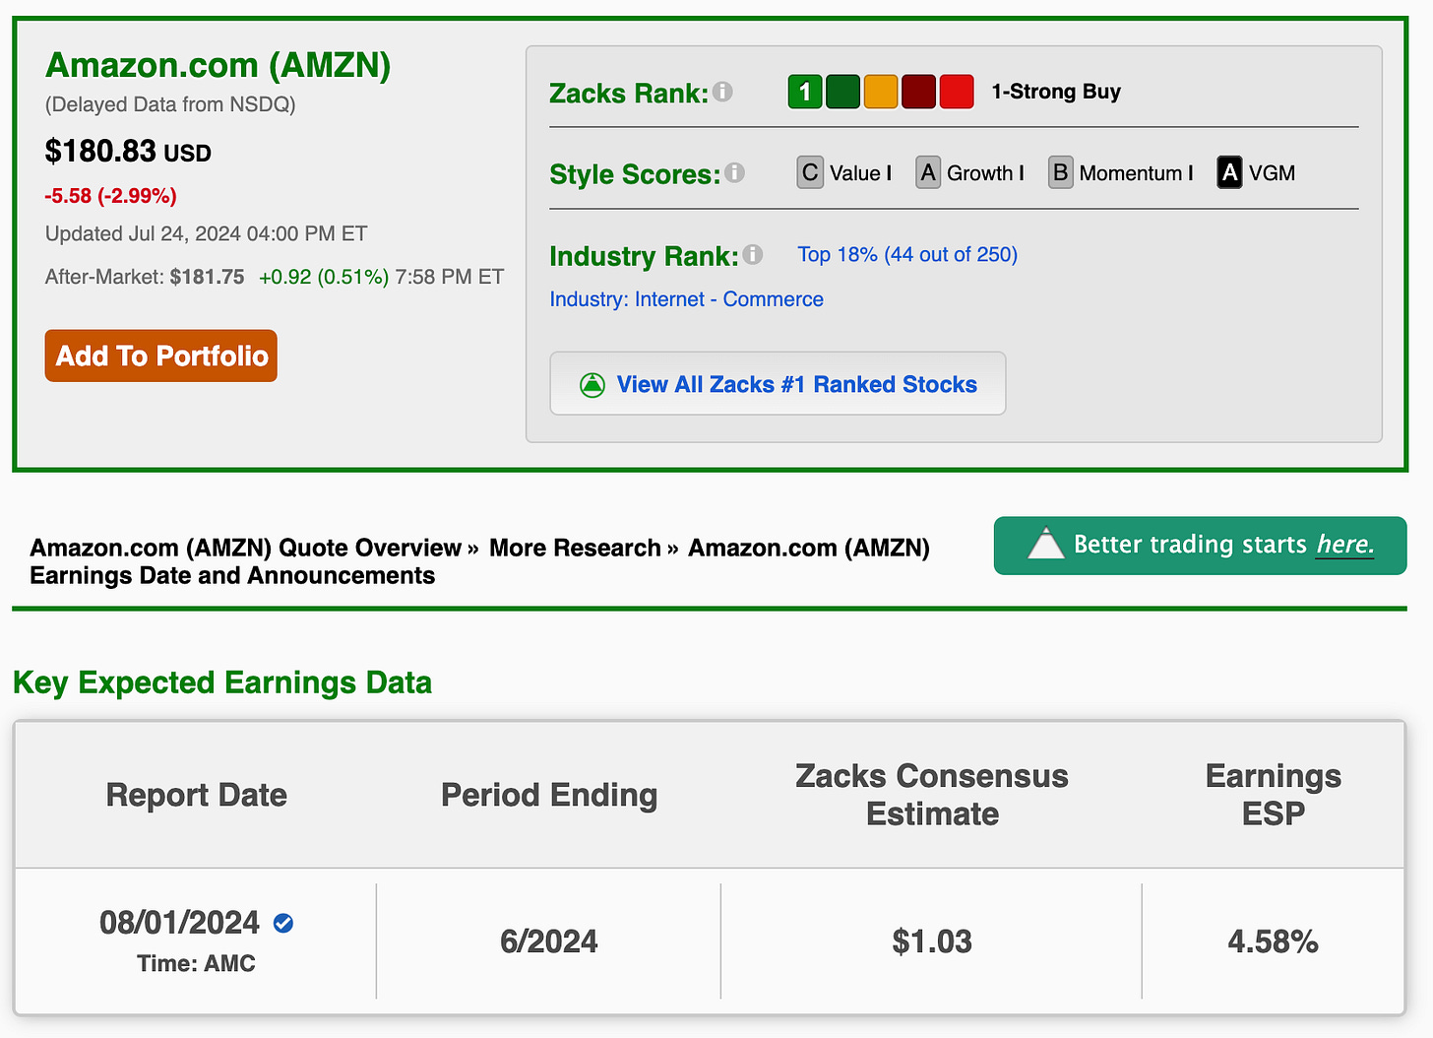1433x1038 pixels.
Task: Click the Period Ending column header
Action: pyautogui.click(x=549, y=795)
